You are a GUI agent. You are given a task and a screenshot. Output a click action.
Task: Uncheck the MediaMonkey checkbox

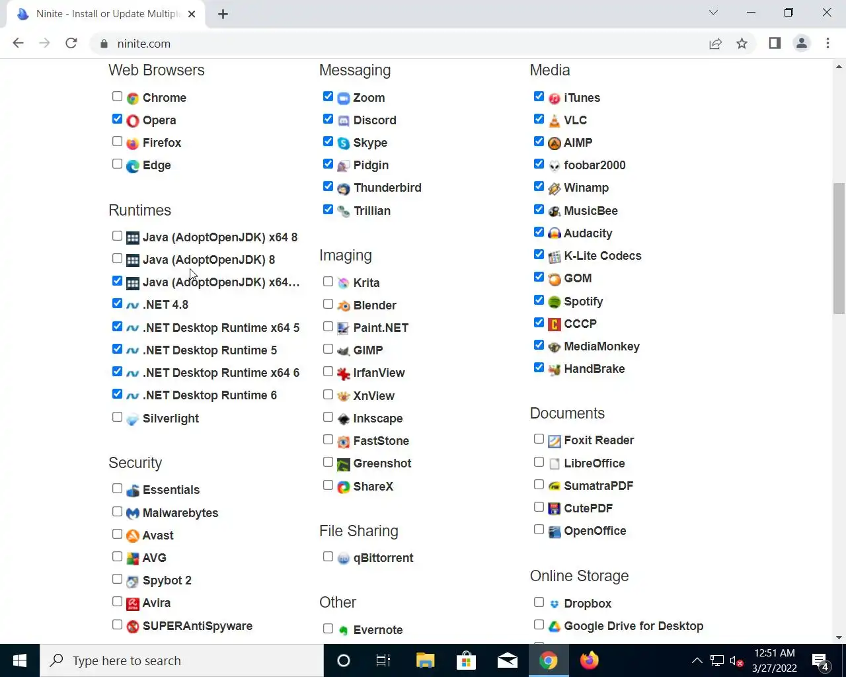pos(539,345)
